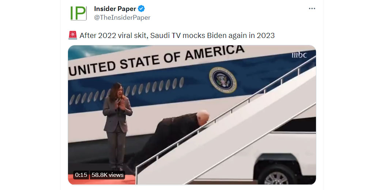Visit the Insider Paper profile name

115,9
